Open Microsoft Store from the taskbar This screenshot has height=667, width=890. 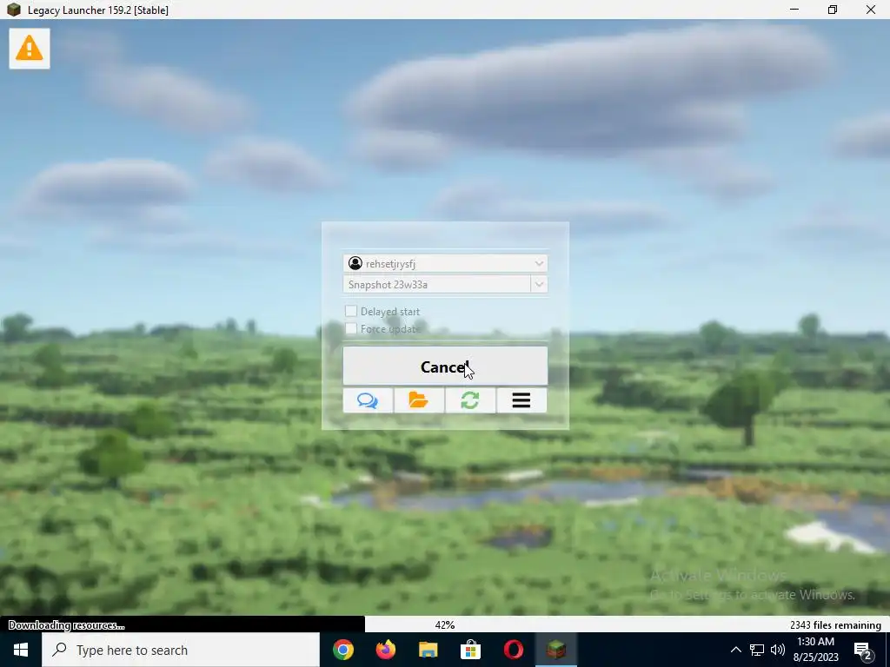(471, 650)
